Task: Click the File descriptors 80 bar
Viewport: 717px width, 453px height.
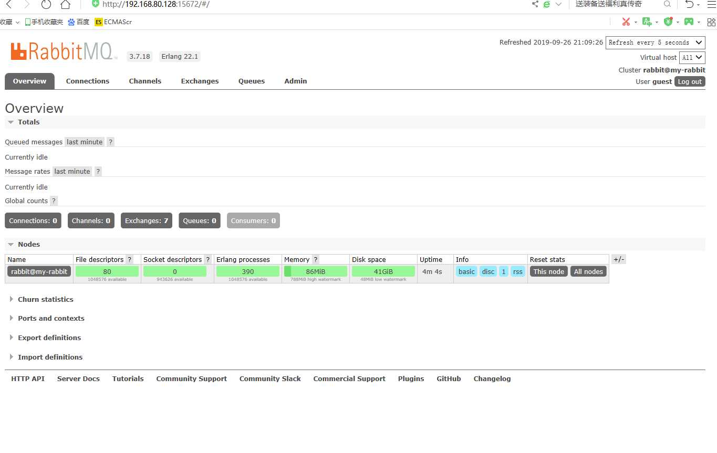Action: (107, 271)
